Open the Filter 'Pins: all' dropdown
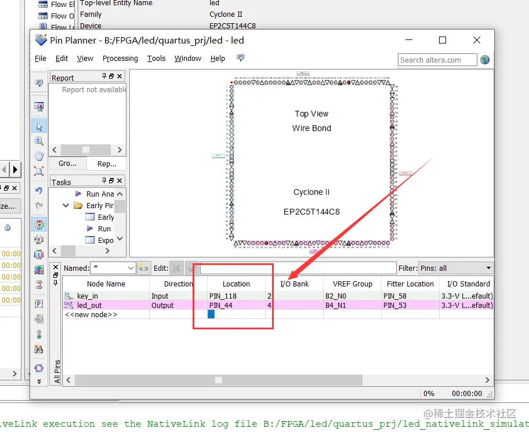The width and height of the screenshot is (529, 432). [456, 268]
